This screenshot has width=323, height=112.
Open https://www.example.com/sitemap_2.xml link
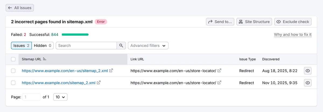59,83
